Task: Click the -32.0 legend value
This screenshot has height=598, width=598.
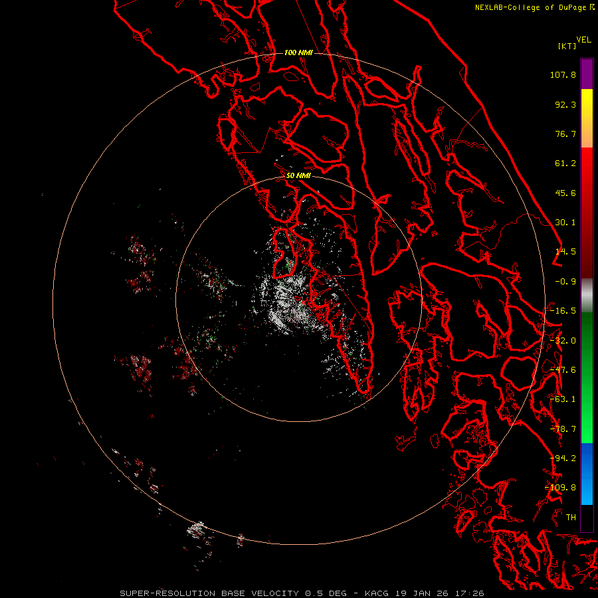Action: [563, 341]
